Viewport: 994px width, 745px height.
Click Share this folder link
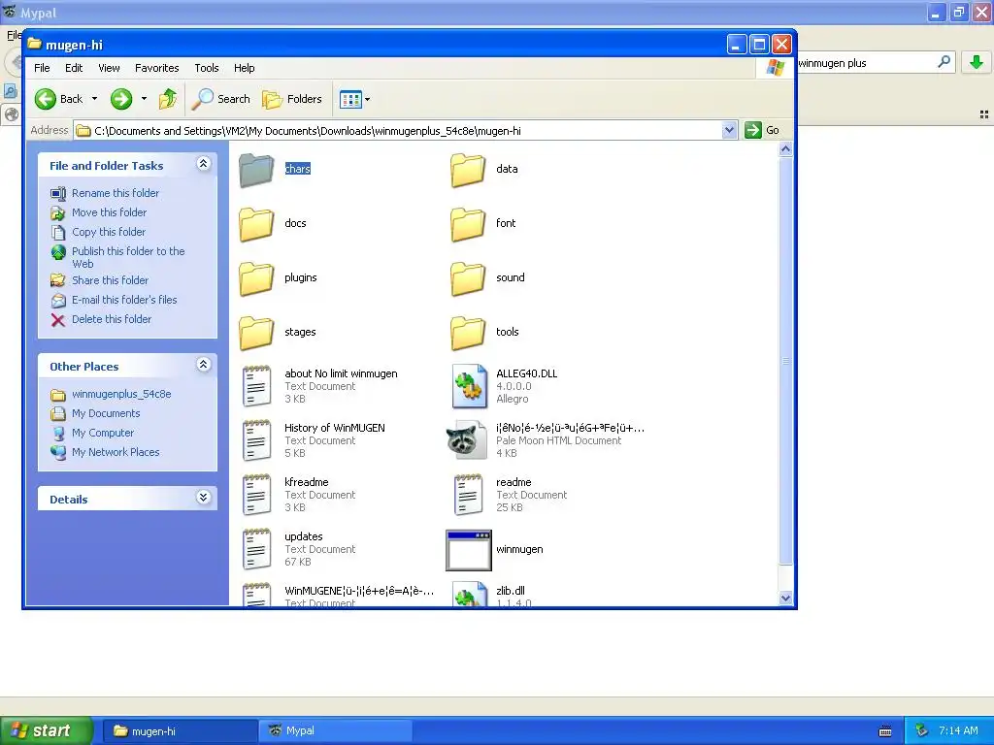[110, 280]
